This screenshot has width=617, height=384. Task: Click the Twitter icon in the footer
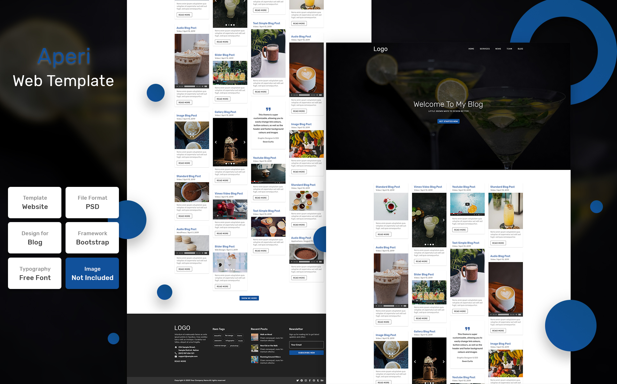click(298, 380)
